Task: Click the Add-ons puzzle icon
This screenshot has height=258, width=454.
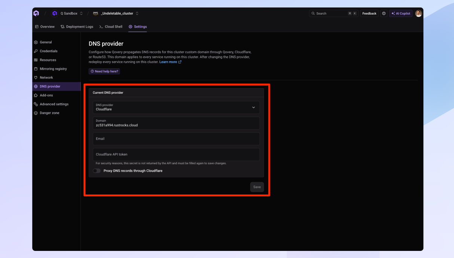Action: 36,95
